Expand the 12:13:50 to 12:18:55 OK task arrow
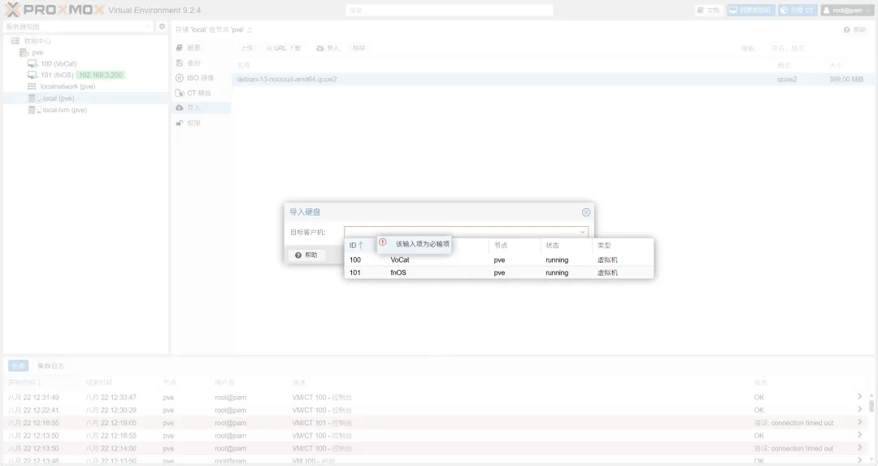 click(x=859, y=435)
